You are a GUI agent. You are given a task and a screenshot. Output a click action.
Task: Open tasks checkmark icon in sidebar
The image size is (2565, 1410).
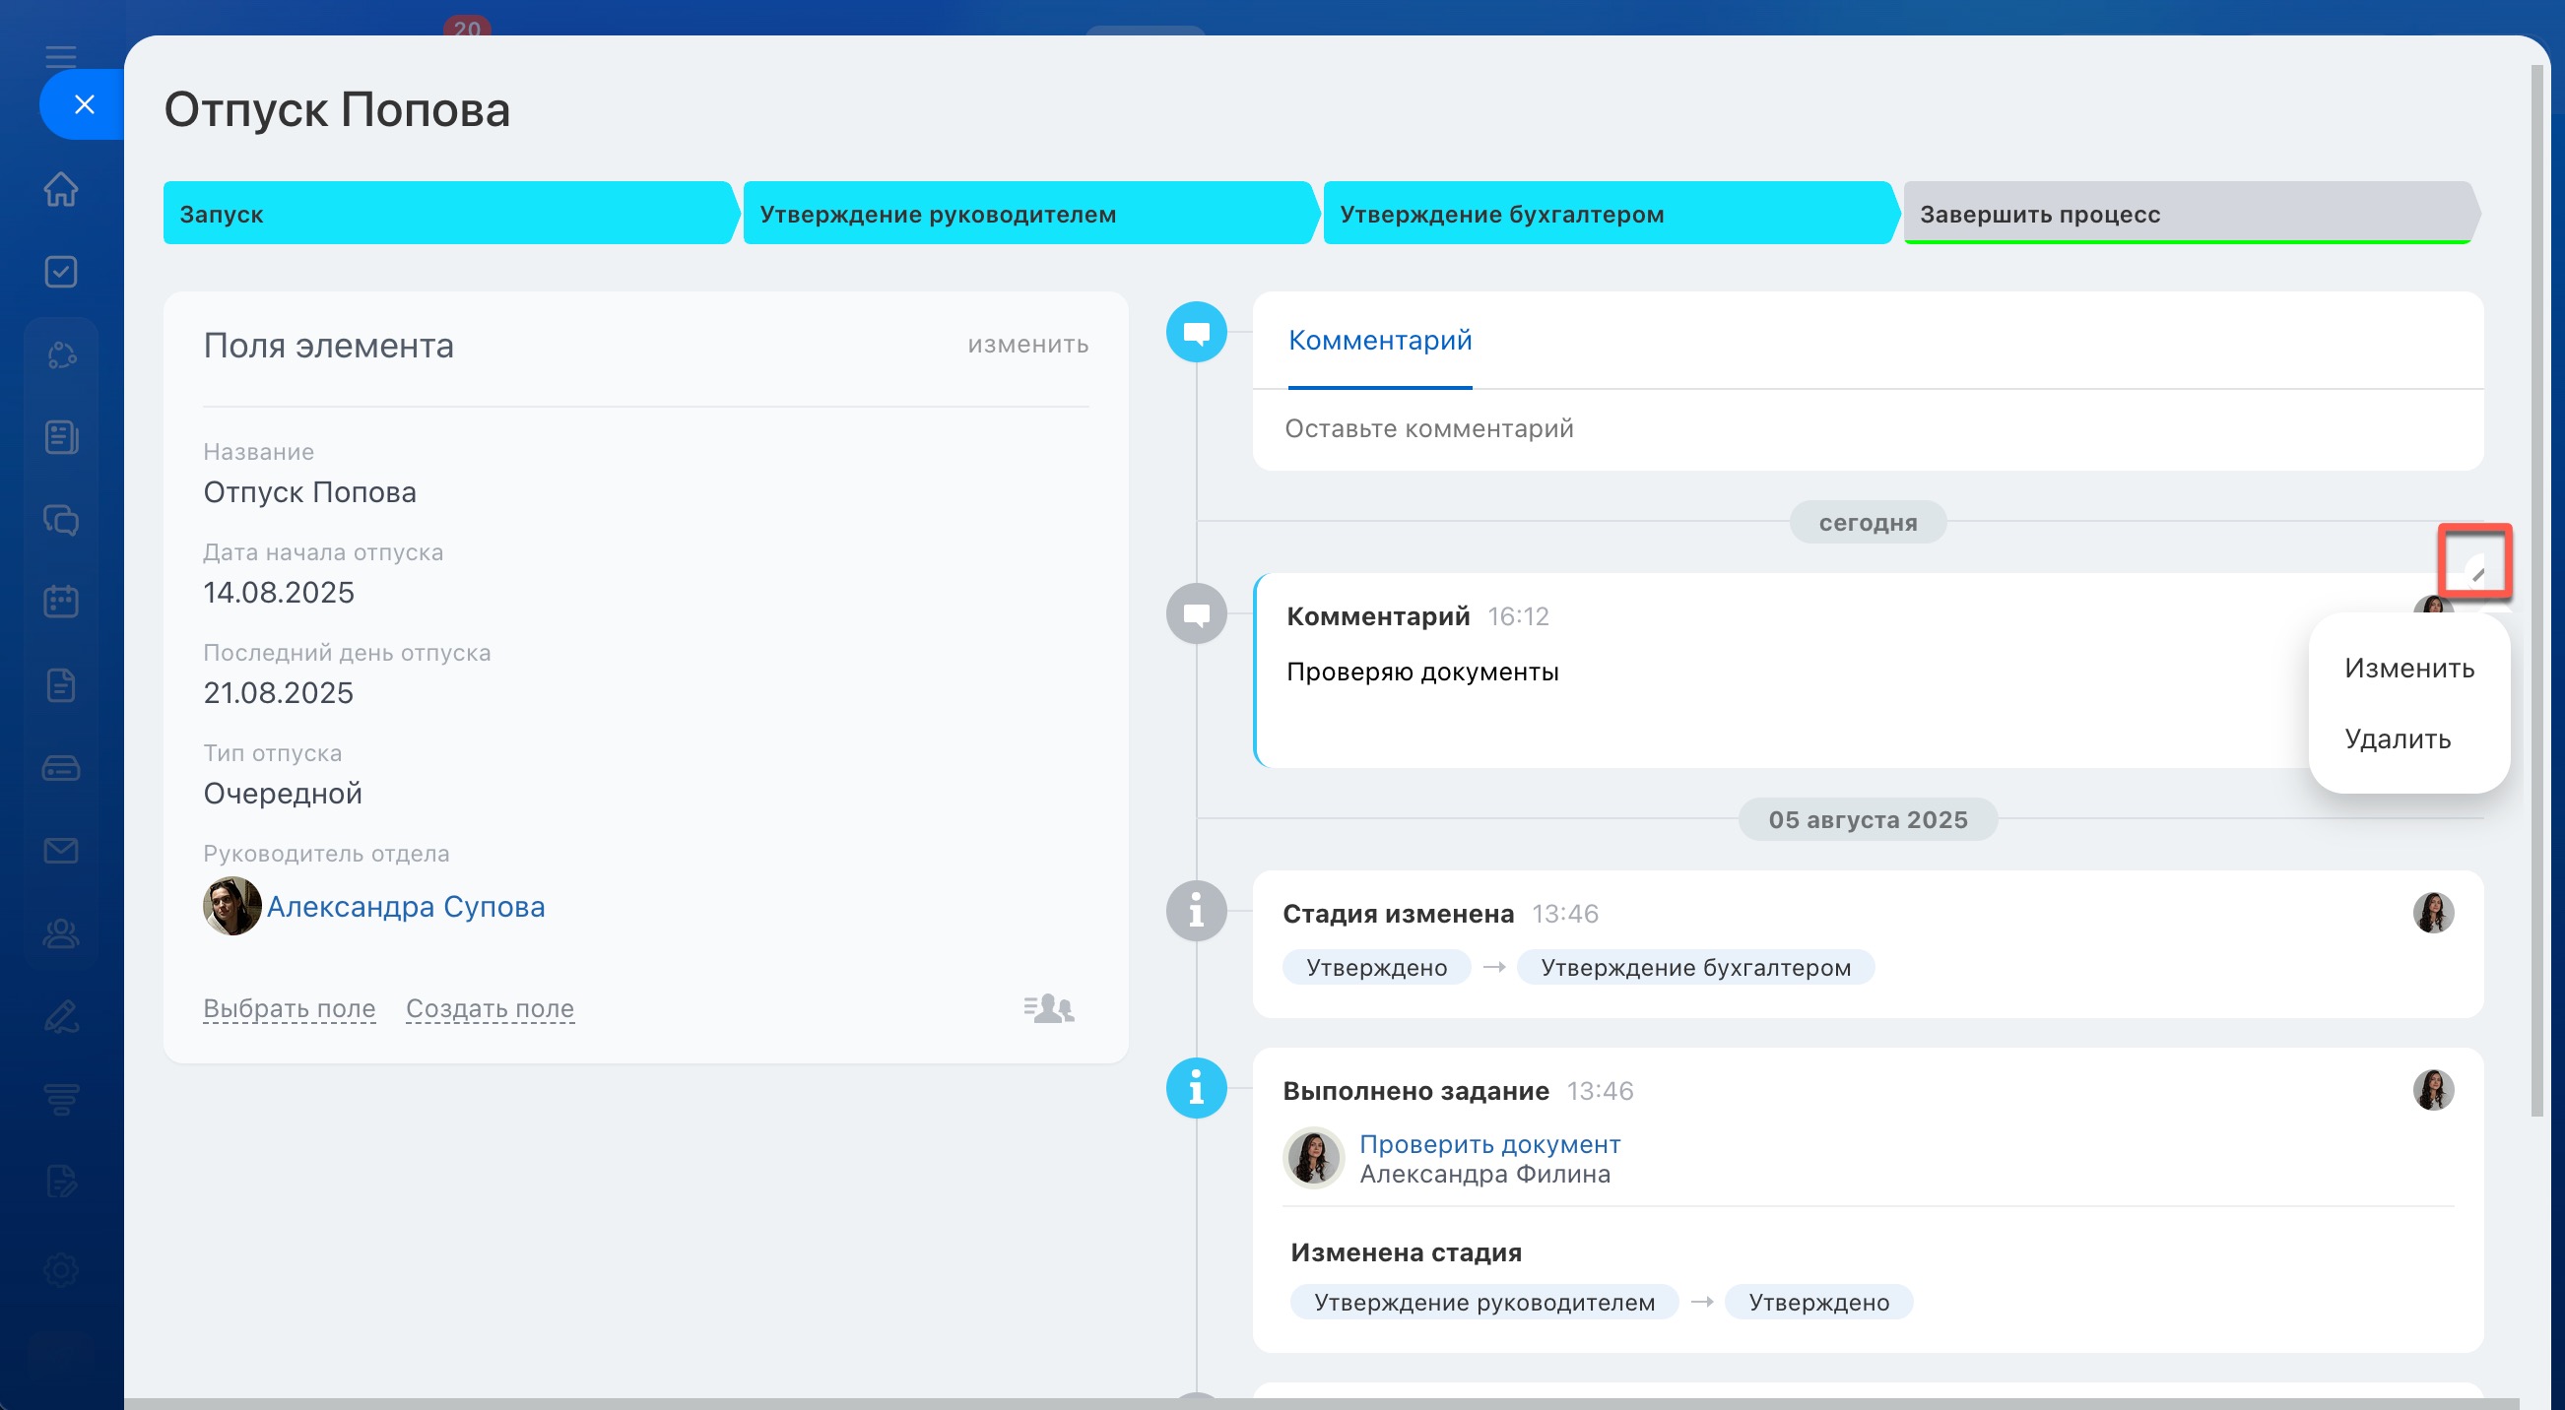[61, 272]
